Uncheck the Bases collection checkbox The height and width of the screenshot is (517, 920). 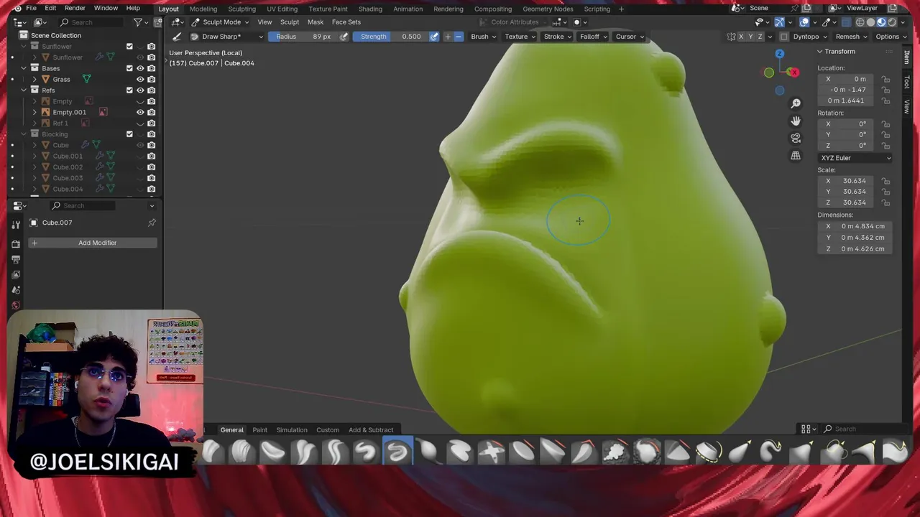point(129,68)
